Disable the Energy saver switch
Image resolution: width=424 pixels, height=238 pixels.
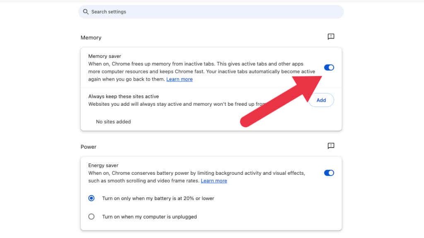click(329, 173)
